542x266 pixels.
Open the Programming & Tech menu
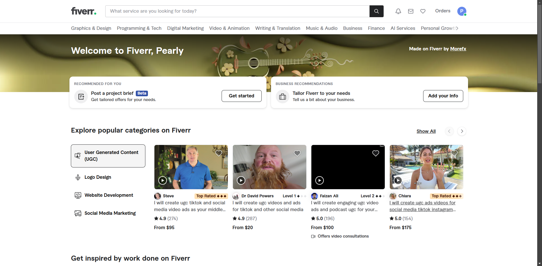pos(139,28)
